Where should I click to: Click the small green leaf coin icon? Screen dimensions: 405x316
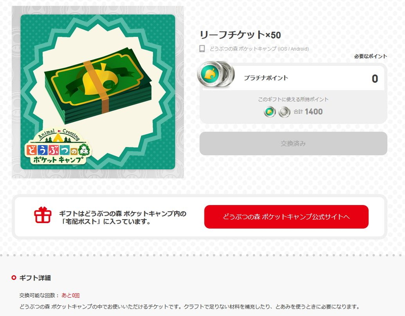(270, 112)
